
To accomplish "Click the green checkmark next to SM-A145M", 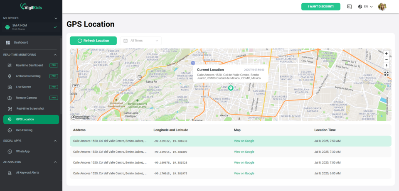I will (x=55, y=27).
